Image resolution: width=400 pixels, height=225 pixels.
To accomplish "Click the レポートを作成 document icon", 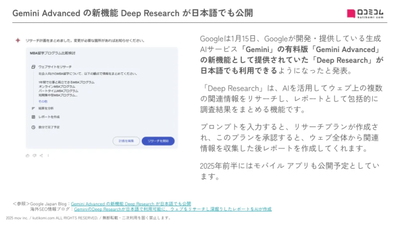I will tap(33, 117).
